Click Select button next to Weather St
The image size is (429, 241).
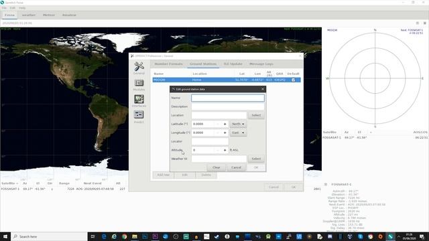tap(256, 159)
